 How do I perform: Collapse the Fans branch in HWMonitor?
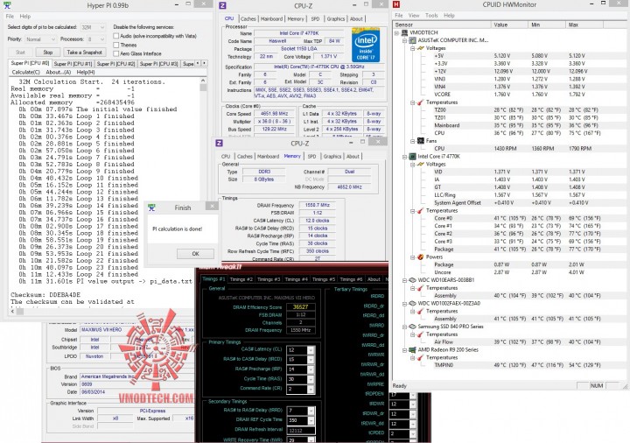tap(413, 141)
